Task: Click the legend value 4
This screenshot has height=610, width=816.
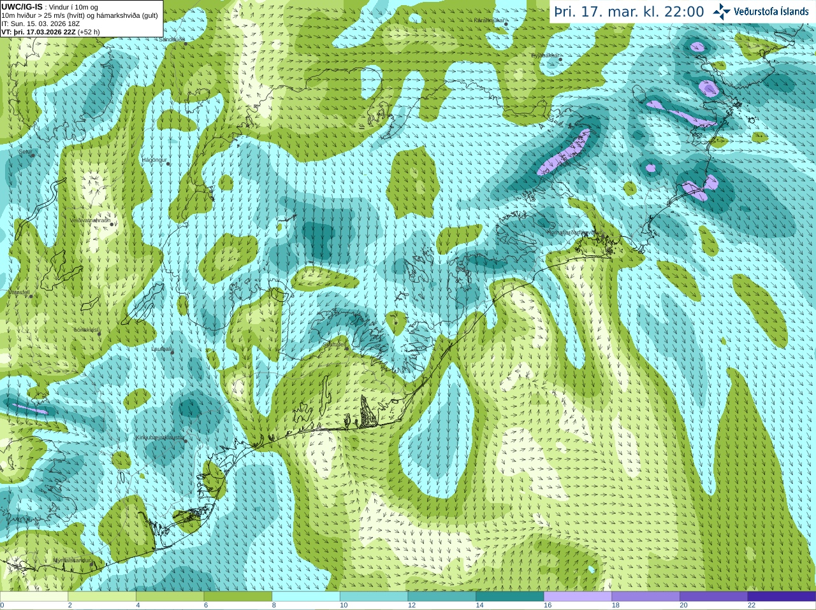Action: 138,606
